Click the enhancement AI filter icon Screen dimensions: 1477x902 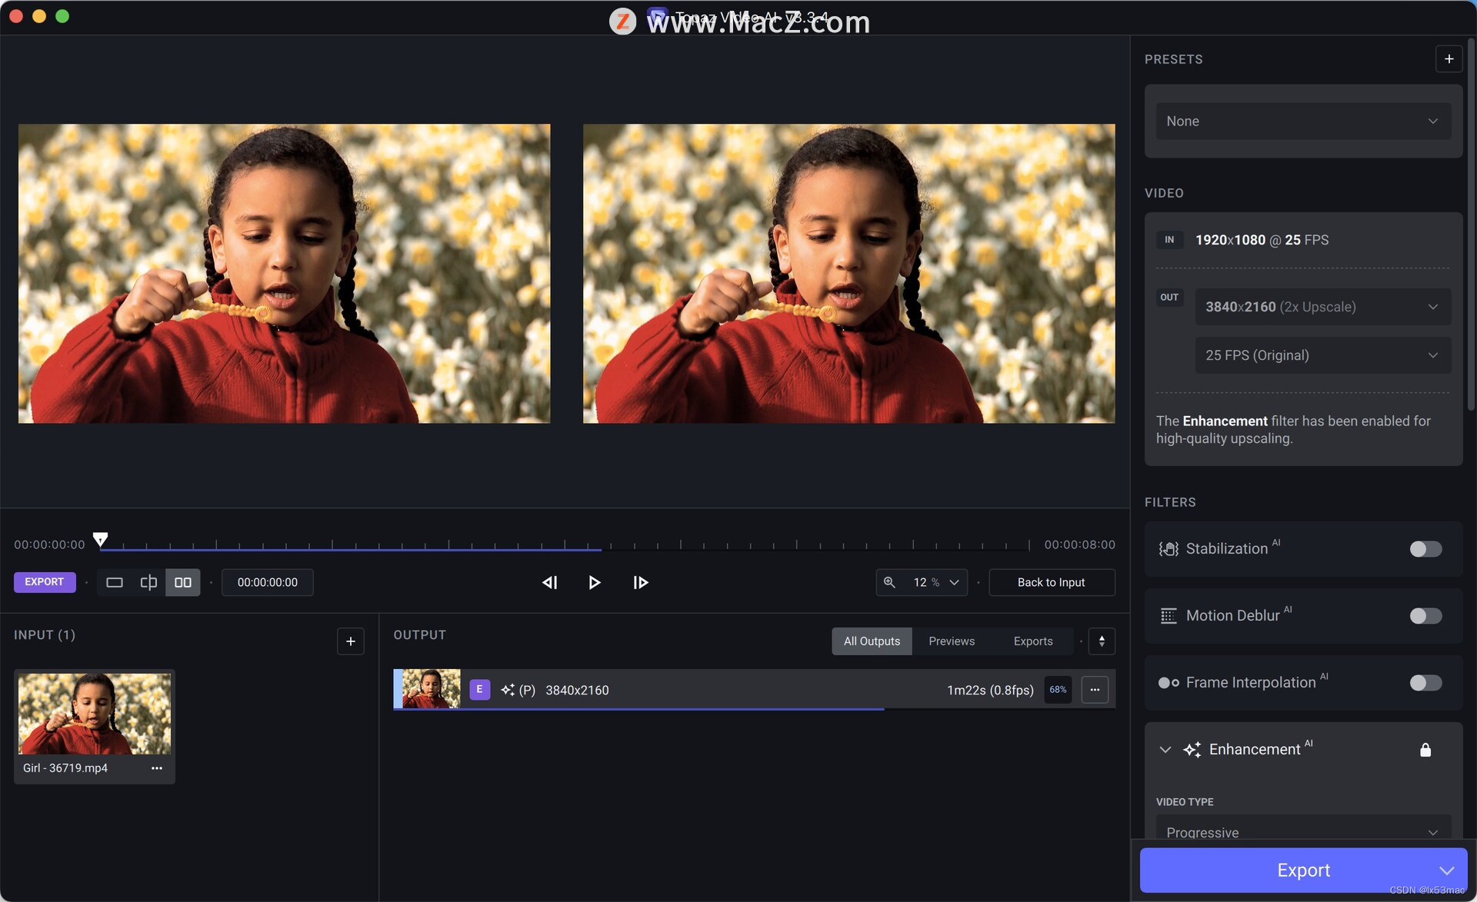click(x=1189, y=749)
